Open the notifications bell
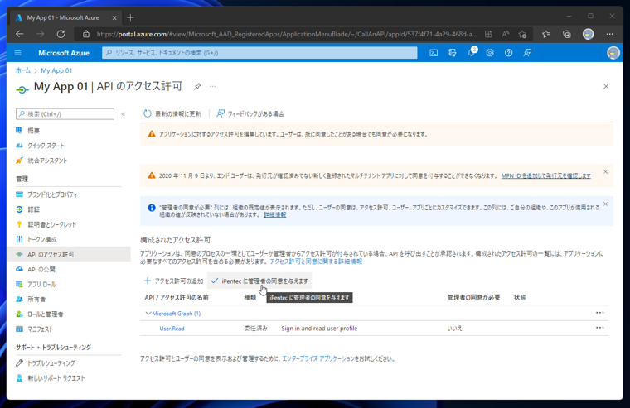 point(472,53)
